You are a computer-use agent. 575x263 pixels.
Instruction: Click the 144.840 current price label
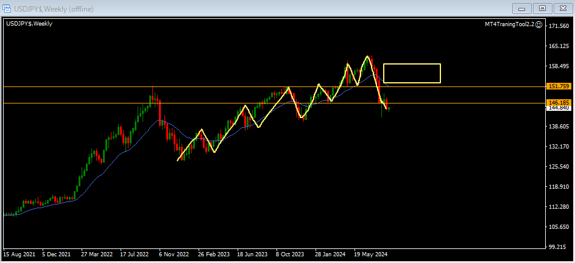pyautogui.click(x=558, y=108)
